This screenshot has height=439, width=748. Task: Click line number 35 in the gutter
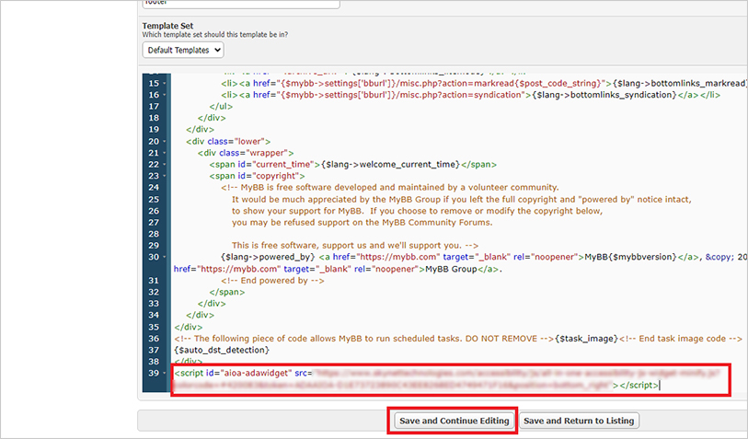153,327
